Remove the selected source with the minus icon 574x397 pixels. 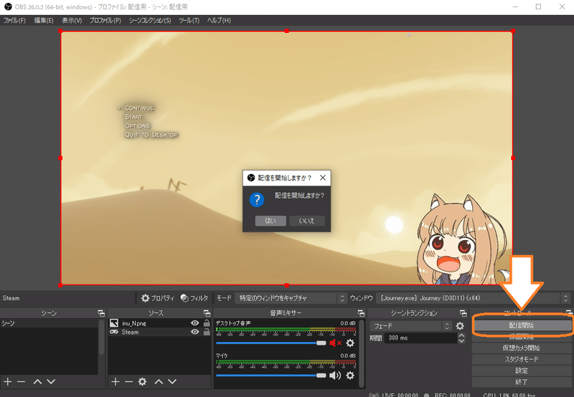128,382
